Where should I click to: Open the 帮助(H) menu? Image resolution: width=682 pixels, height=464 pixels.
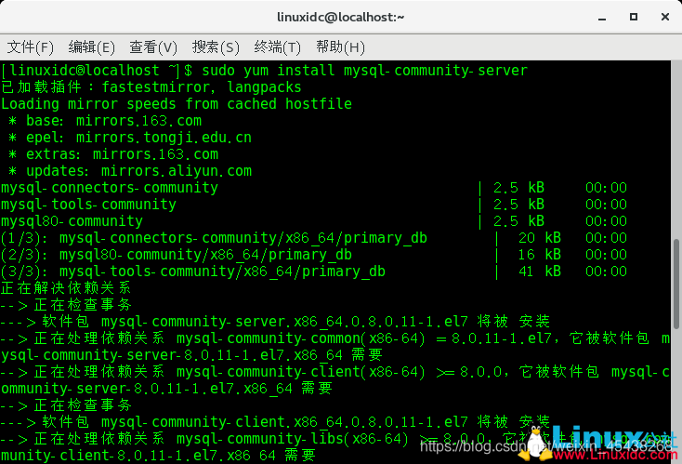click(340, 47)
